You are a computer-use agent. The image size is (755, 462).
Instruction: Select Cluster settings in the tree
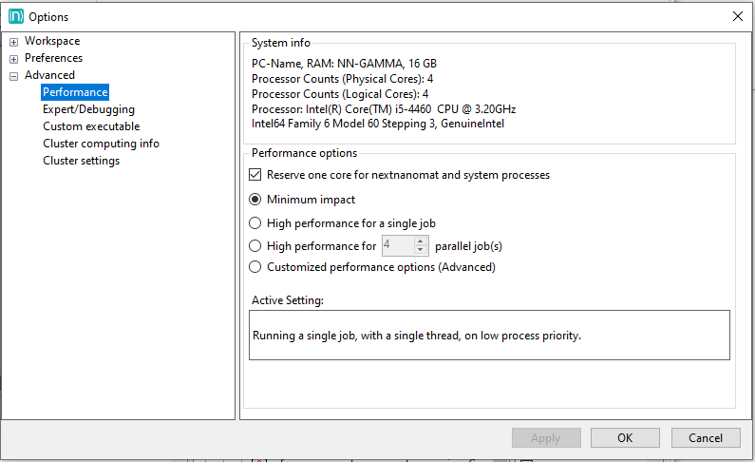[81, 161]
